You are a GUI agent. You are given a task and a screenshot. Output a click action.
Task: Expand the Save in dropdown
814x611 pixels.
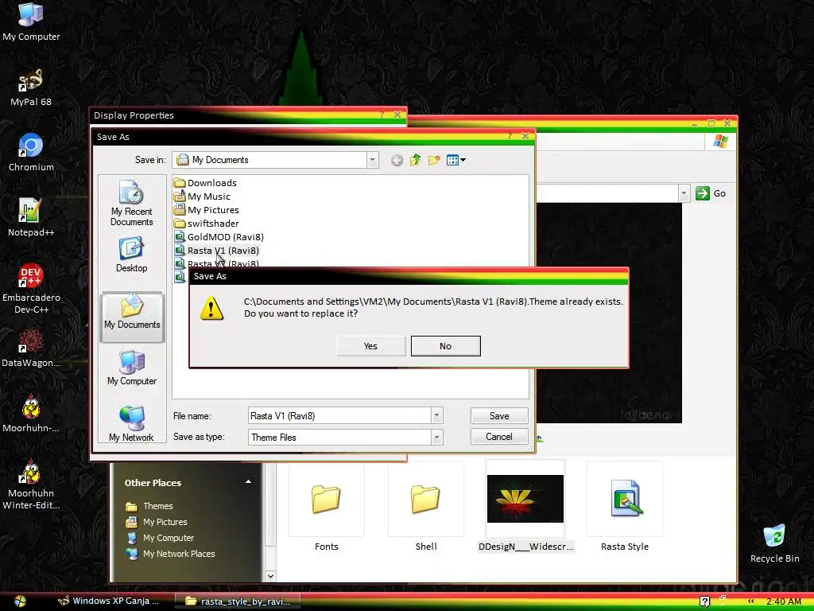372,160
